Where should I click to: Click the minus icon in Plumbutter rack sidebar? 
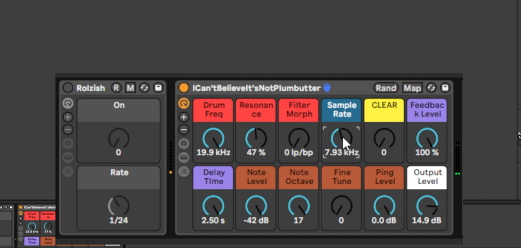(x=184, y=129)
